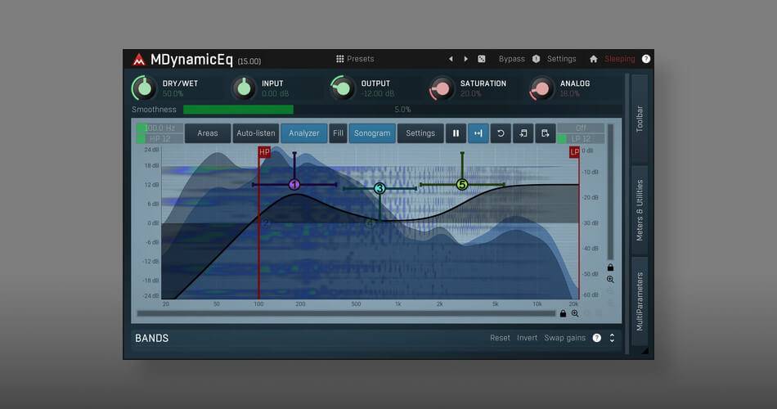
Task: Click the MeldaProduction logo icon
Action: [x=139, y=60]
